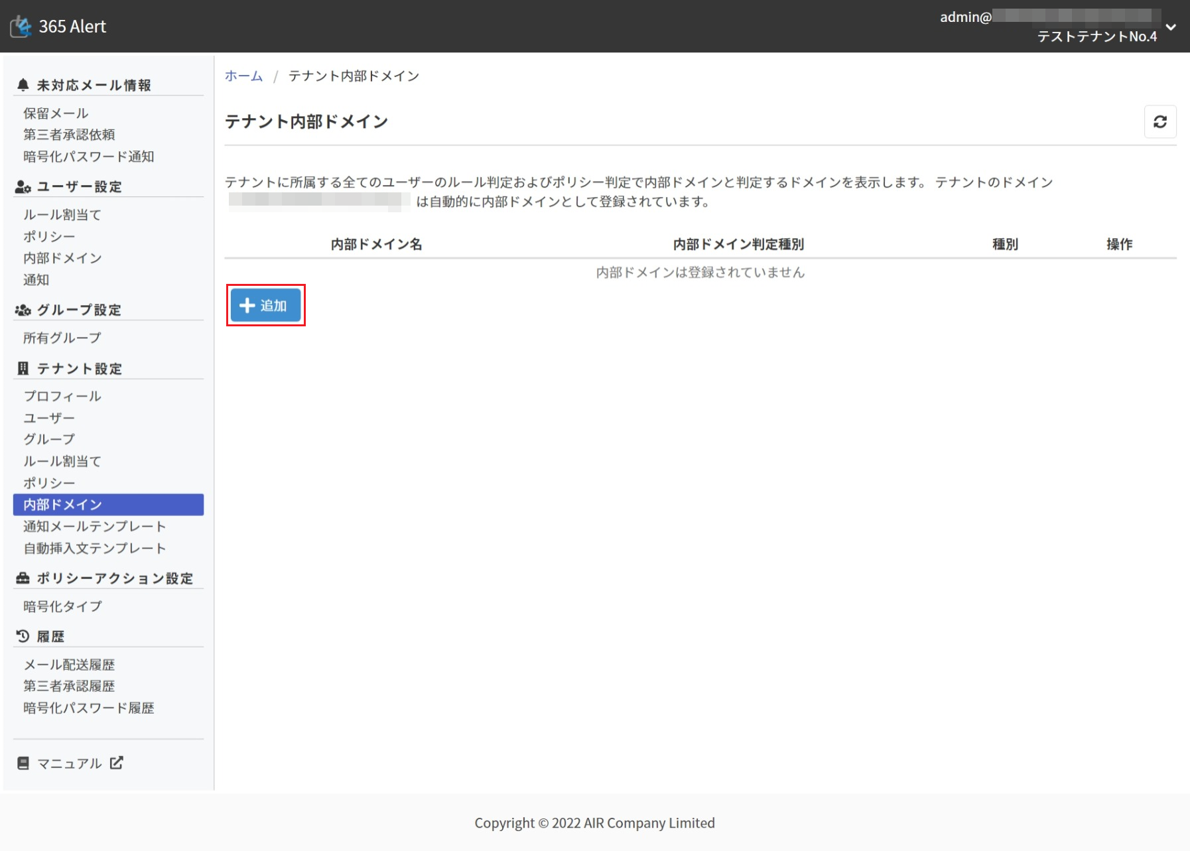The height and width of the screenshot is (851, 1190).
Task: Select 第三者承認依頼 in the sidebar
Action: click(69, 135)
